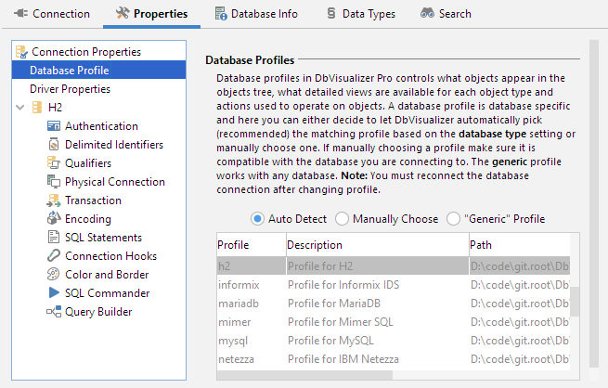This screenshot has width=608, height=388.
Task: Open Connection Properties tree item
Action: (x=85, y=52)
